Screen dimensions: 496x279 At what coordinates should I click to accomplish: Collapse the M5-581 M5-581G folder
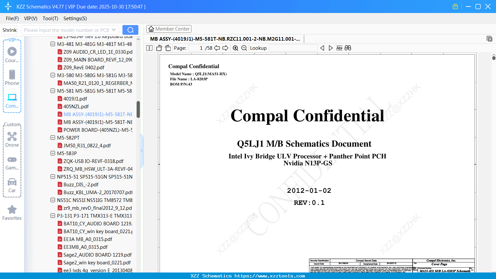(x=53, y=91)
